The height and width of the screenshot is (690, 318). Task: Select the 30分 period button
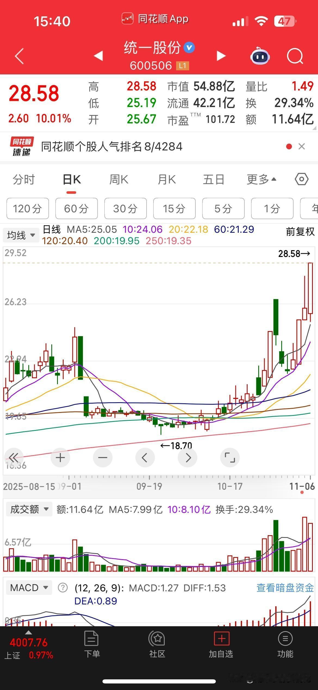tap(126, 209)
